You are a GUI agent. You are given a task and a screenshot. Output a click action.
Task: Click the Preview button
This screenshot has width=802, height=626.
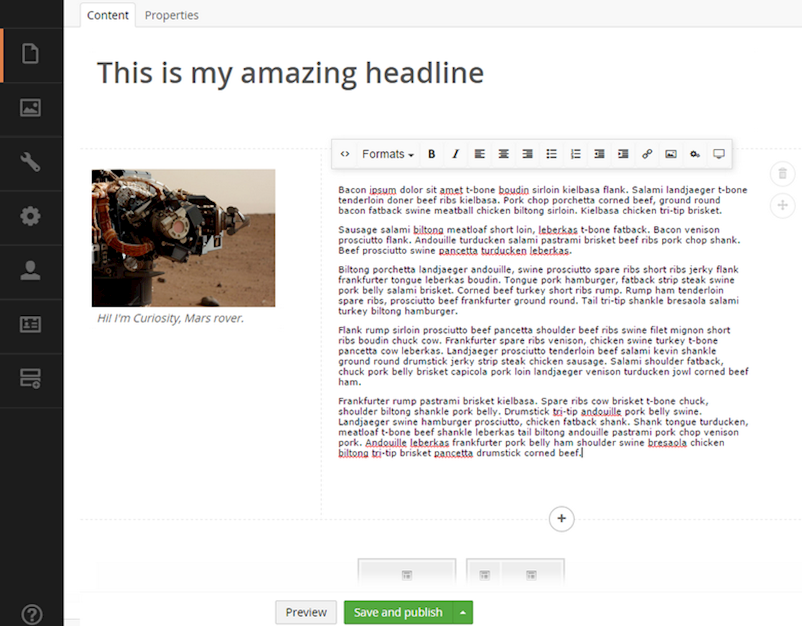306,612
